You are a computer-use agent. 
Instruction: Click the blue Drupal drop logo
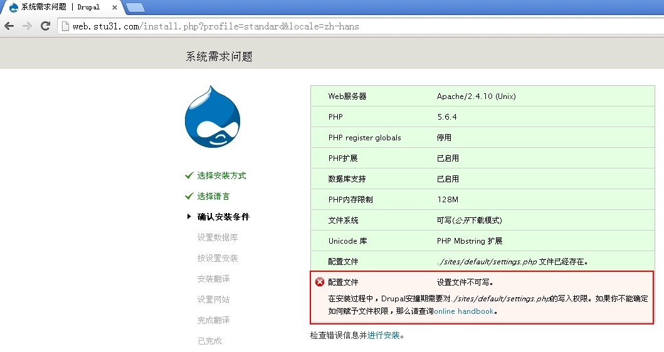[x=213, y=116]
